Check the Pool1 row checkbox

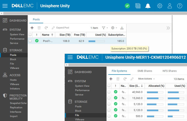coord(30,41)
